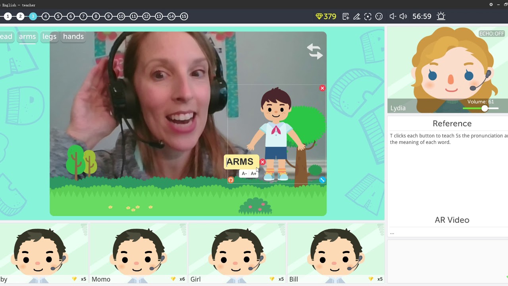The height and width of the screenshot is (286, 508).
Task: Jump to slide 15
Action: [184, 16]
